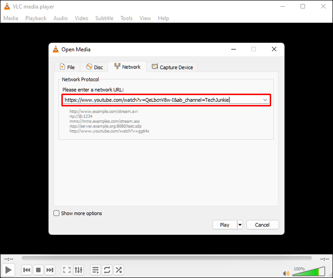Click Cancel in Open Media dialog
The height and width of the screenshot is (278, 333).
click(x=263, y=225)
